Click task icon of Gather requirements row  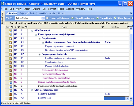click(x=10, y=43)
